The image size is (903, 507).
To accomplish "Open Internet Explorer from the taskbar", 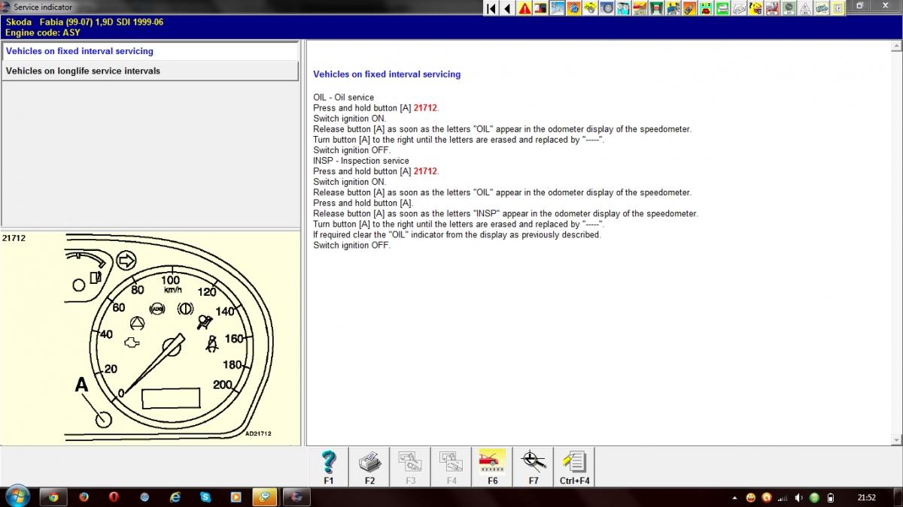I will 175,496.
